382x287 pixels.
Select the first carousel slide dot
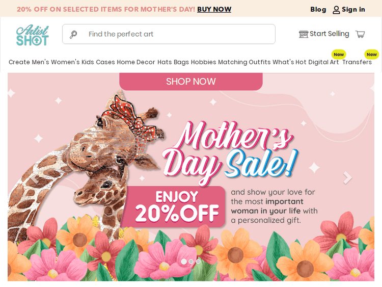click(184, 262)
